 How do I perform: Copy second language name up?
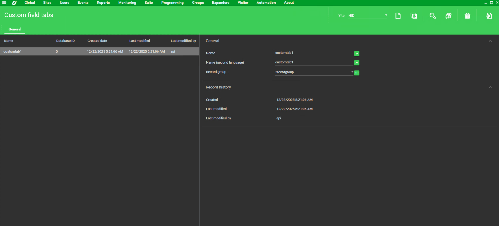pyautogui.click(x=357, y=63)
